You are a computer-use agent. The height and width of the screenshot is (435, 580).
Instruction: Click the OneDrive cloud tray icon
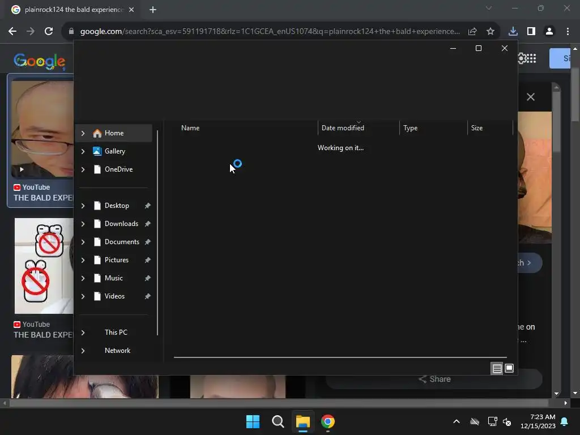tap(475, 421)
